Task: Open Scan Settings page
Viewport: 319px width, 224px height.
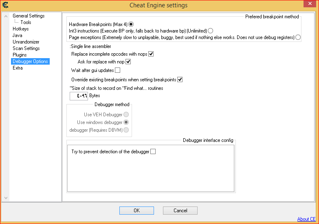Action: click(x=26, y=48)
